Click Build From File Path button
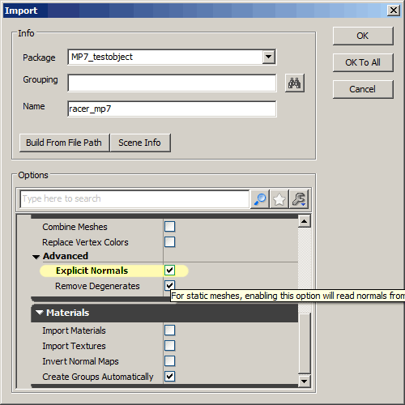The width and height of the screenshot is (405, 405). [64, 143]
